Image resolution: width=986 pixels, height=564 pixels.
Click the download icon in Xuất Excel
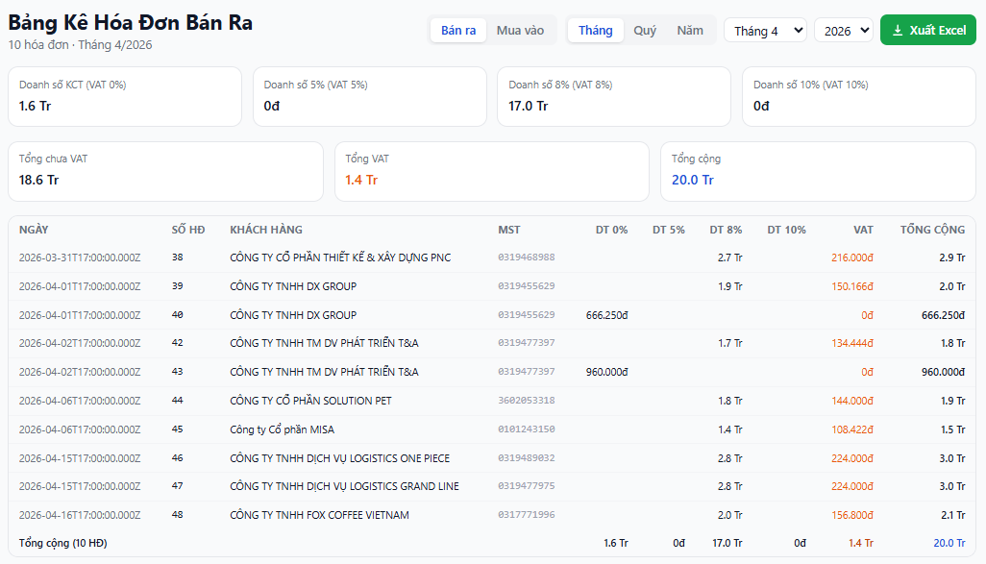tap(898, 30)
